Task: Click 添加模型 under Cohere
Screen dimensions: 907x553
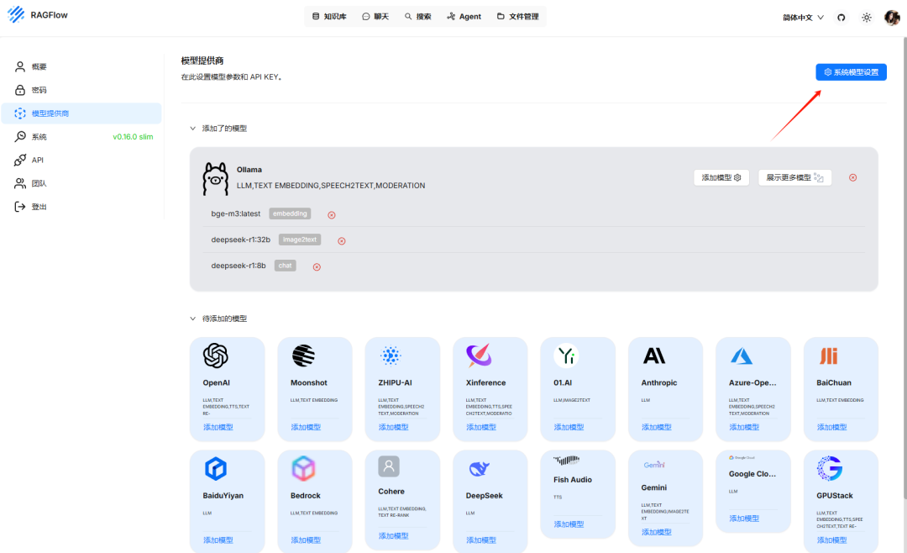Action: [393, 536]
